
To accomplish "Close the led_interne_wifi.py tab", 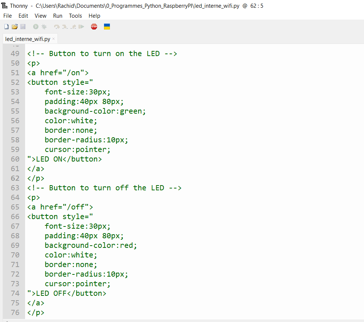I will (53, 39).
